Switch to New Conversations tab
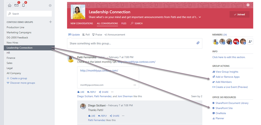 pos(82,23)
